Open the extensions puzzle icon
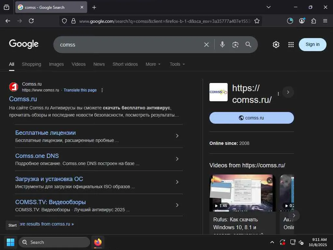This screenshot has height=250, width=333. 313,21
